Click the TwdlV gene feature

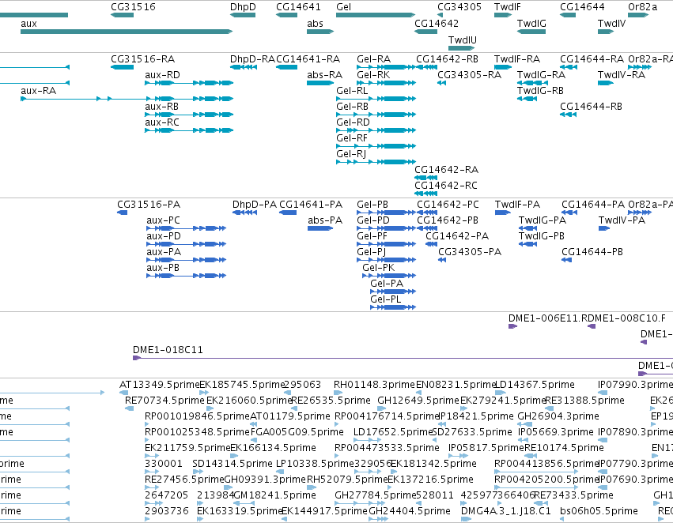[606, 32]
